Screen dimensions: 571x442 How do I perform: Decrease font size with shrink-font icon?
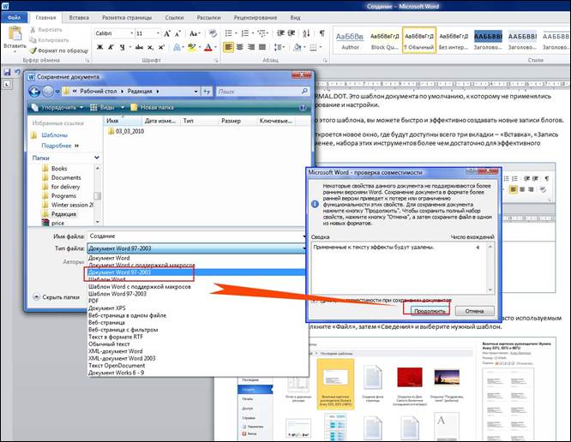(178, 33)
